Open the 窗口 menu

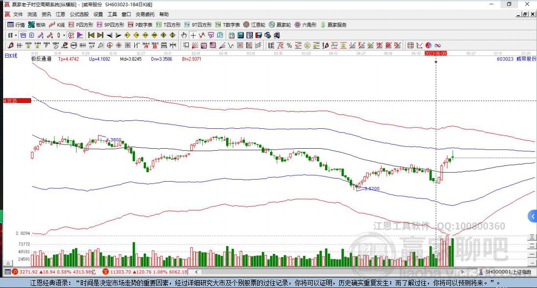point(126,14)
